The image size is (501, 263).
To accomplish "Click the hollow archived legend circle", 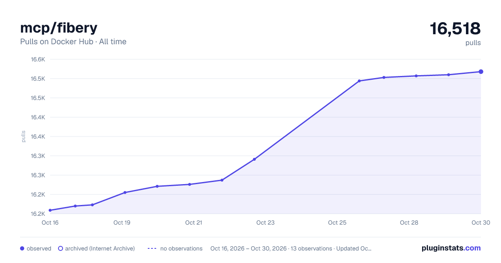I will [x=60, y=248].
